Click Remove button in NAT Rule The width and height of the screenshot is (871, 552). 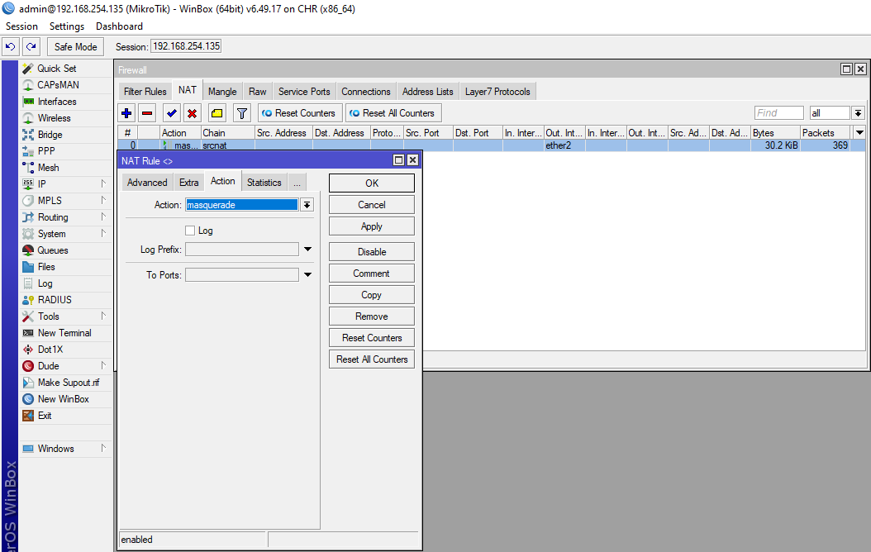pos(372,316)
